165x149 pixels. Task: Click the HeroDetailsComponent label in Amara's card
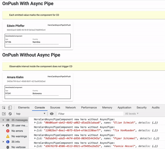pos(14,87)
